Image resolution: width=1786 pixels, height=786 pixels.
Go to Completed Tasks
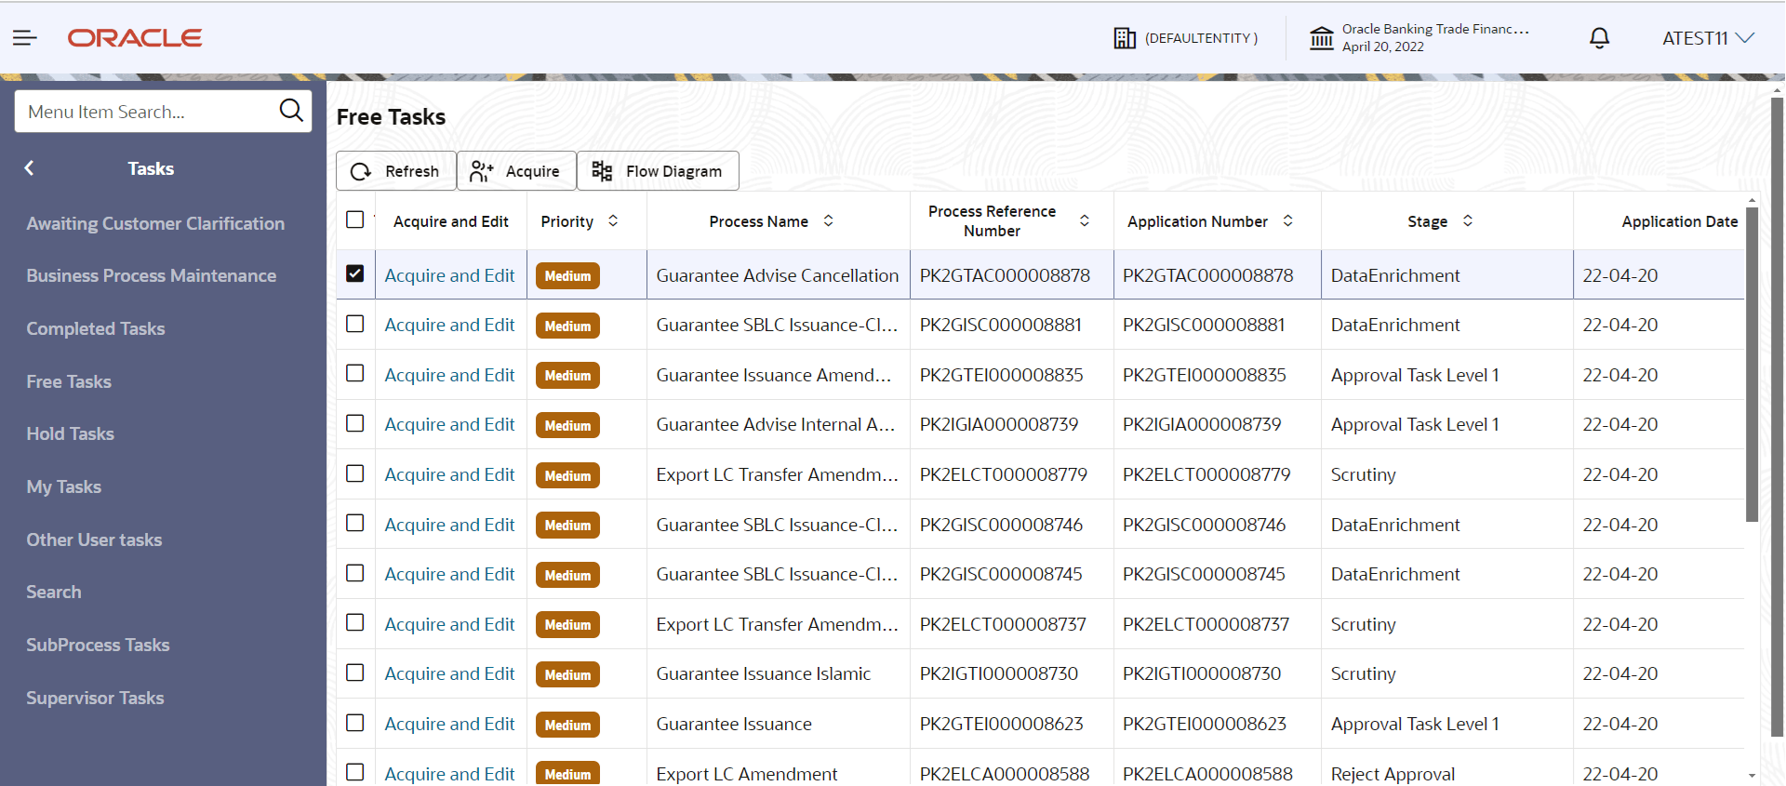pyautogui.click(x=95, y=328)
